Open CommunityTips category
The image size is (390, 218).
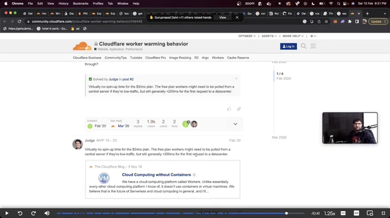[115, 58]
